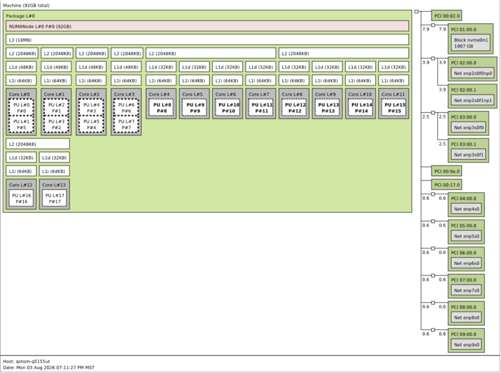Click the Core L#8 label

[x=292, y=95]
